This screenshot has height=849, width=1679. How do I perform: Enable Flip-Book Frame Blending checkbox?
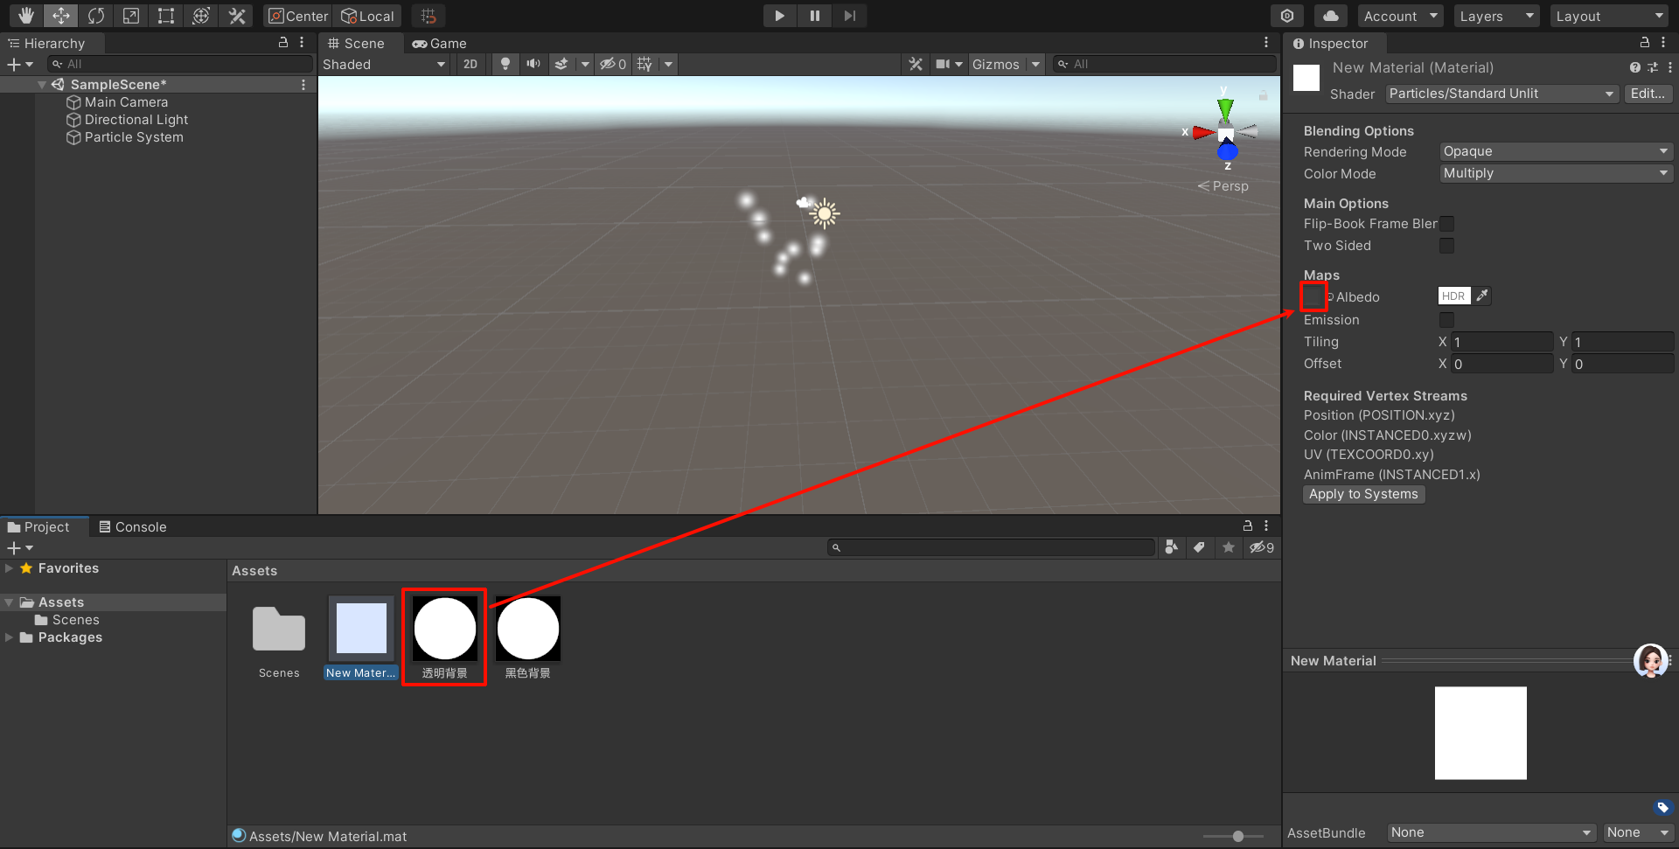click(x=1447, y=224)
